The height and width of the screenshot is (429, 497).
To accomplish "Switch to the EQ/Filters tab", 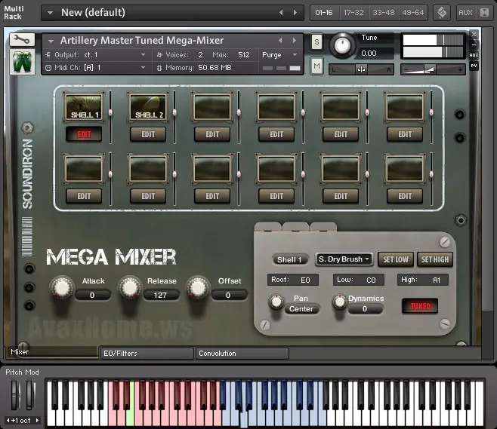I will click(147, 354).
